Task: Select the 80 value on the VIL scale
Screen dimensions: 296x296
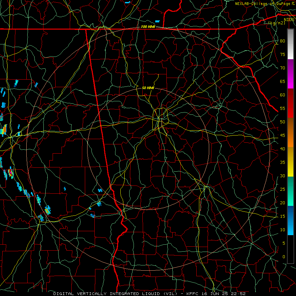Action: coord(283,41)
